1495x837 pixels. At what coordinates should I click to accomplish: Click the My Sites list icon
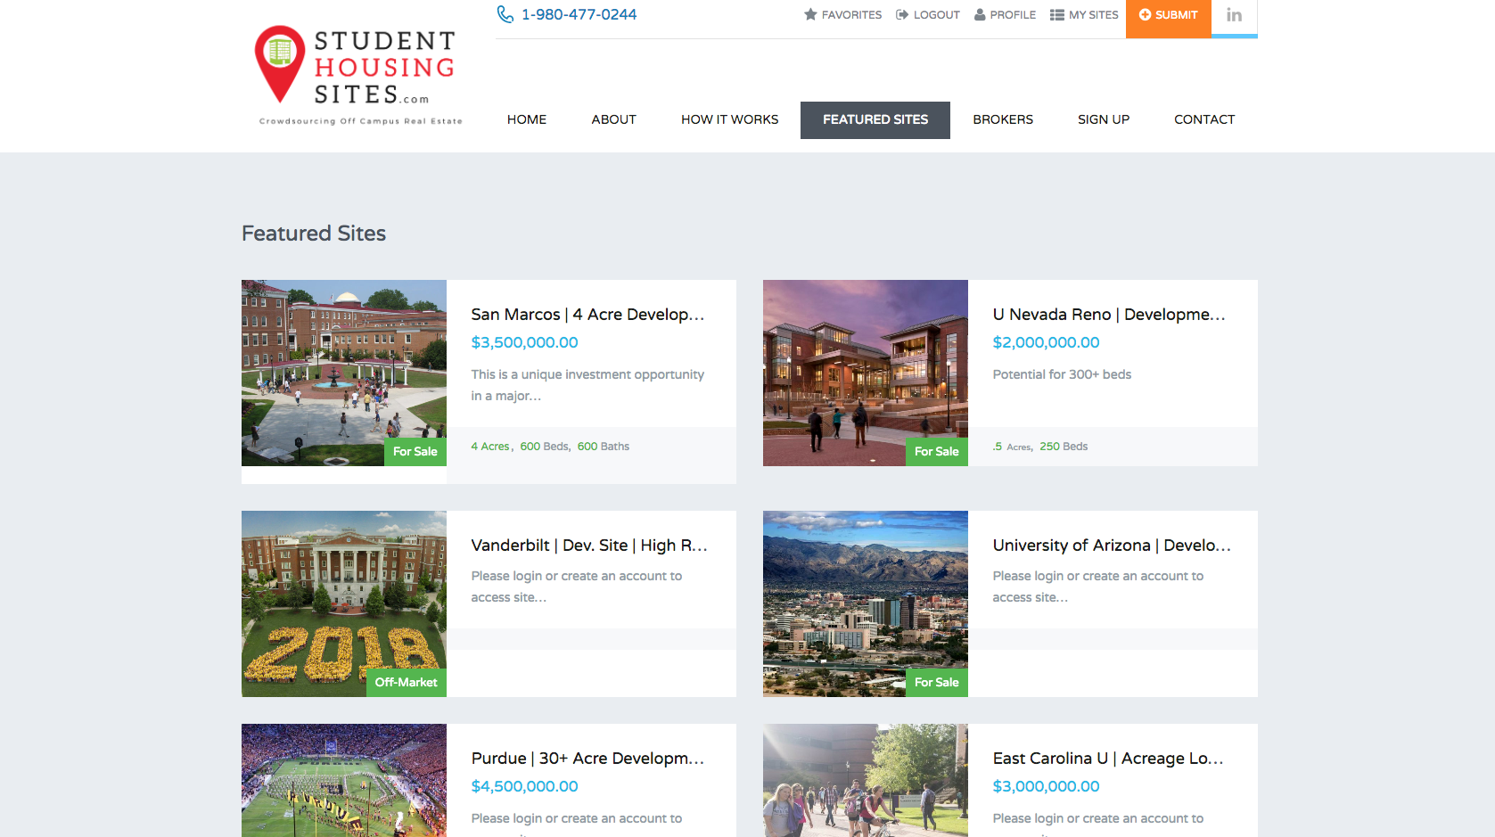[x=1057, y=14]
